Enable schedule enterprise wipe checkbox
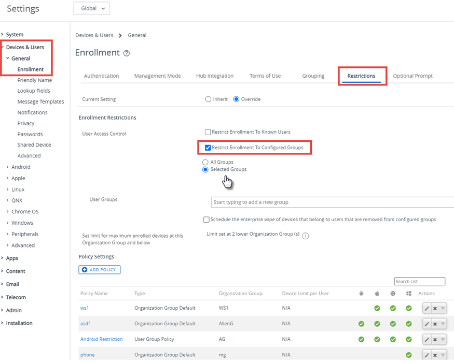454x363 pixels. [x=207, y=220]
